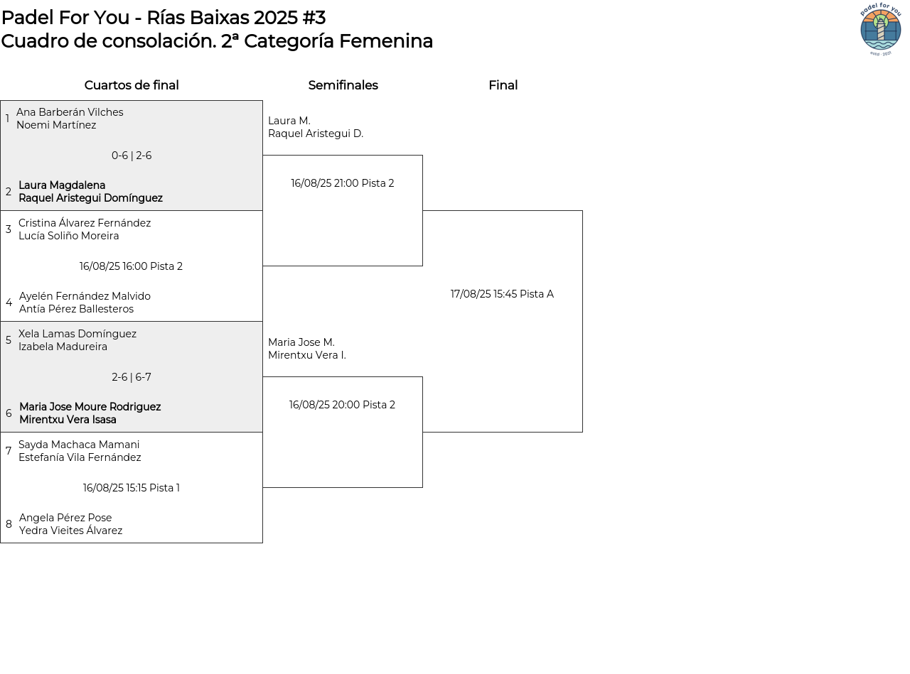910x674 pixels.
Task: Open Sayda Machaca Mamani team entry
Action: [x=80, y=451]
